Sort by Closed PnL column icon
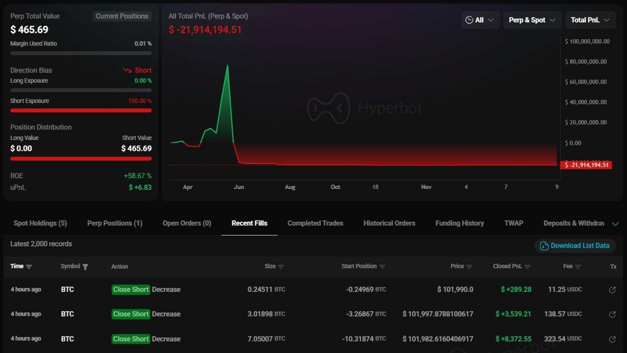This screenshot has width=627, height=353. [x=528, y=267]
